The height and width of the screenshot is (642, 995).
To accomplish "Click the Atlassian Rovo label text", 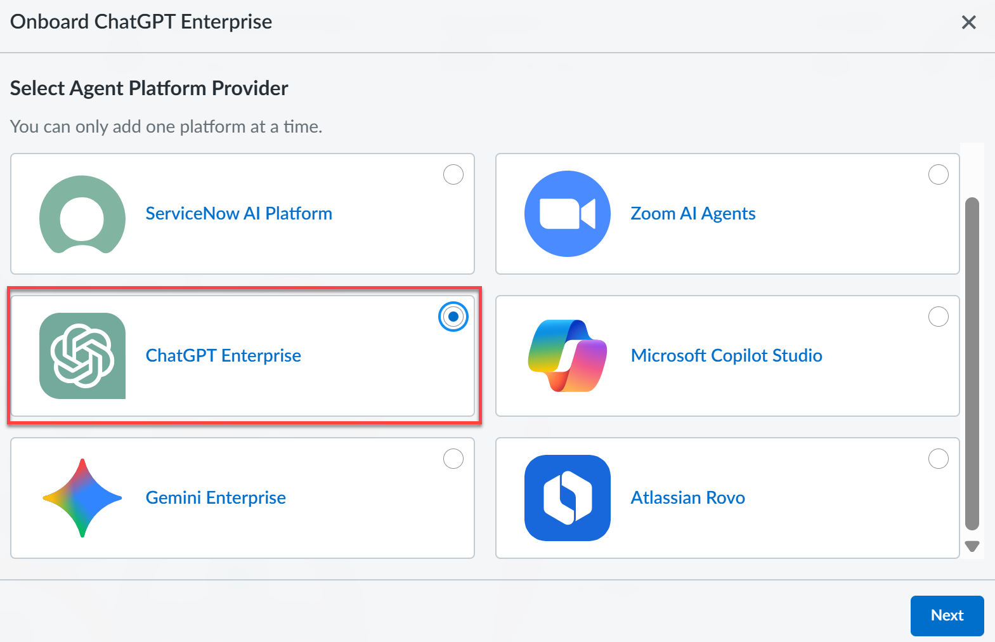I will click(x=687, y=498).
